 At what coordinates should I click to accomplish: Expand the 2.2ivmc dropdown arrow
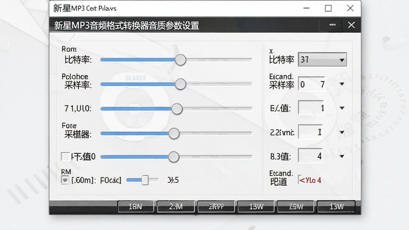342,132
